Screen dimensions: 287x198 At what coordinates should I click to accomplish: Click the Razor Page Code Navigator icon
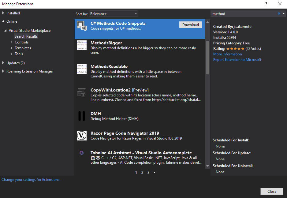82,136
